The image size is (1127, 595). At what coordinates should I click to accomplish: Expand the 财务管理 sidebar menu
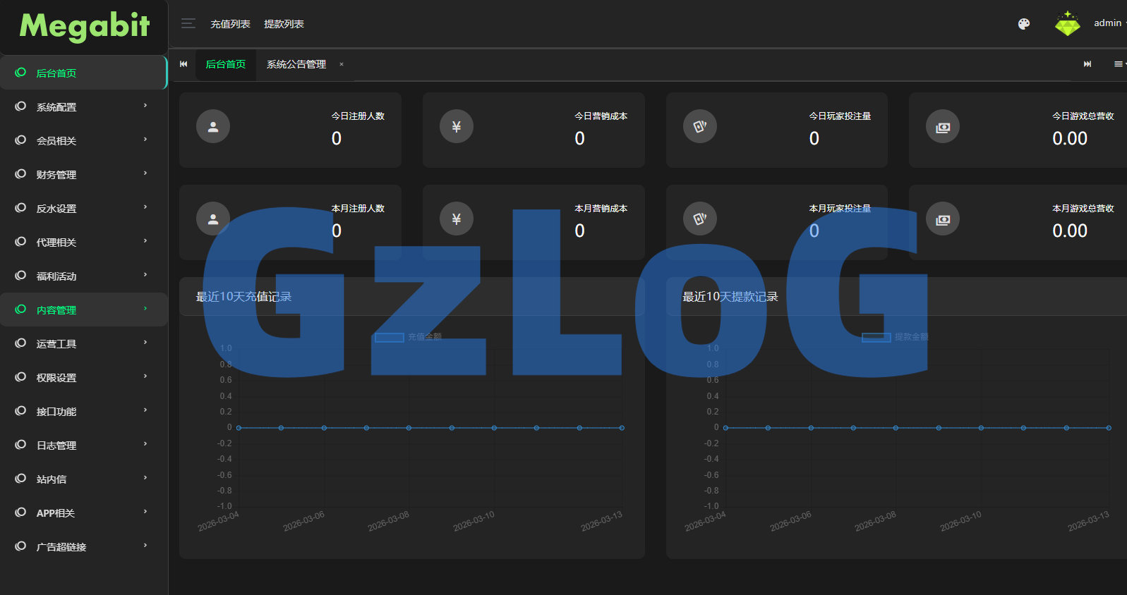[83, 175]
